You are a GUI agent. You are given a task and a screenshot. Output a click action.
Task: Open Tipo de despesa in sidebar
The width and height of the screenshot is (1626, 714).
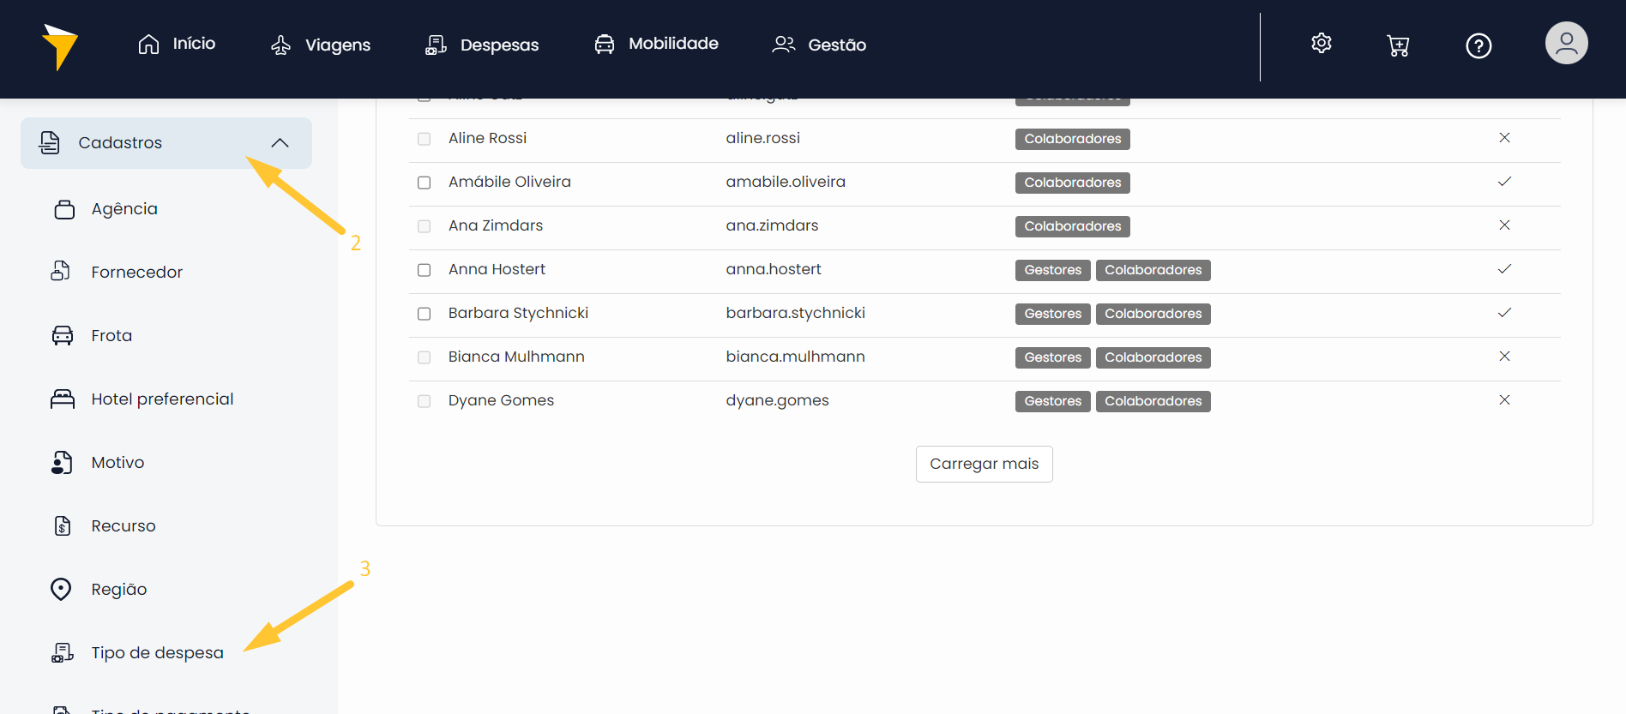[157, 653]
